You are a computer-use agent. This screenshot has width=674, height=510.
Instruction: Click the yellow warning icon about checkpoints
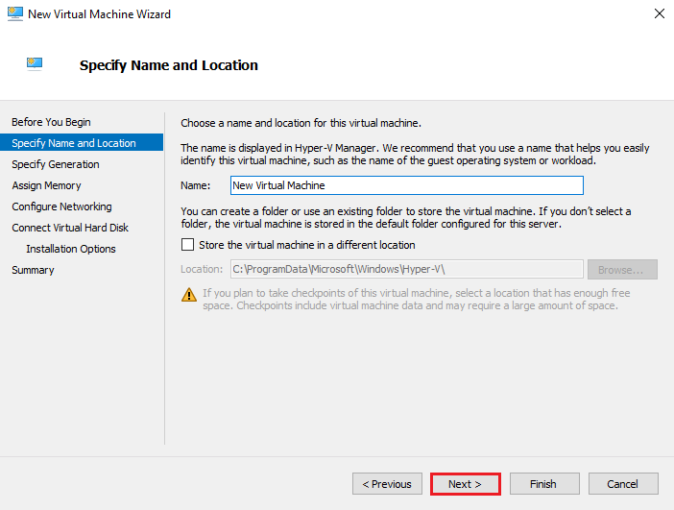189,294
